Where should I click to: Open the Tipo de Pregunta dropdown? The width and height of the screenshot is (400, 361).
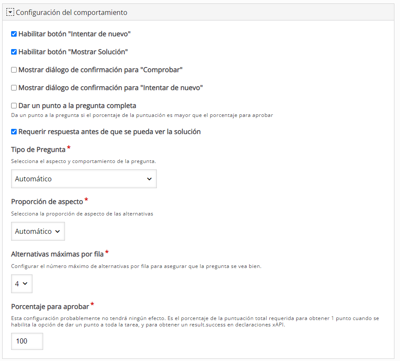pyautogui.click(x=84, y=179)
